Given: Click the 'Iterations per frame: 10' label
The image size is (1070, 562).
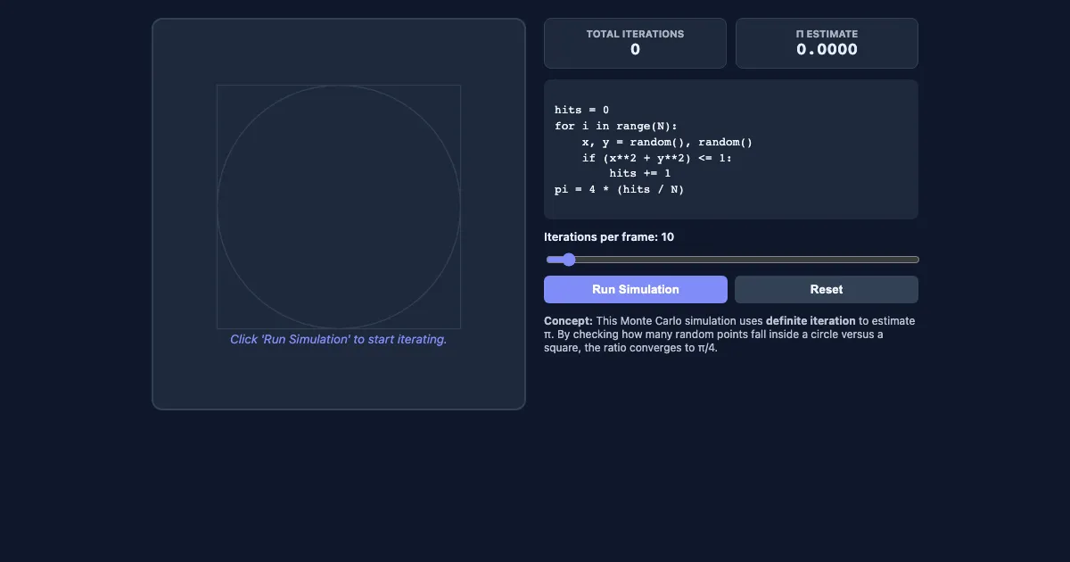Looking at the screenshot, I should click(x=609, y=237).
